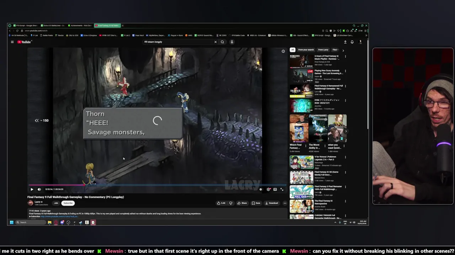This screenshot has height=255, width=455.
Task: Show more filter chips with right arrow
Action: 343,50
